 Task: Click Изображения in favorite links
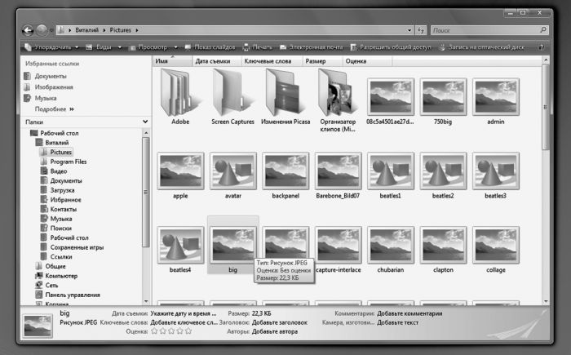pos(53,87)
